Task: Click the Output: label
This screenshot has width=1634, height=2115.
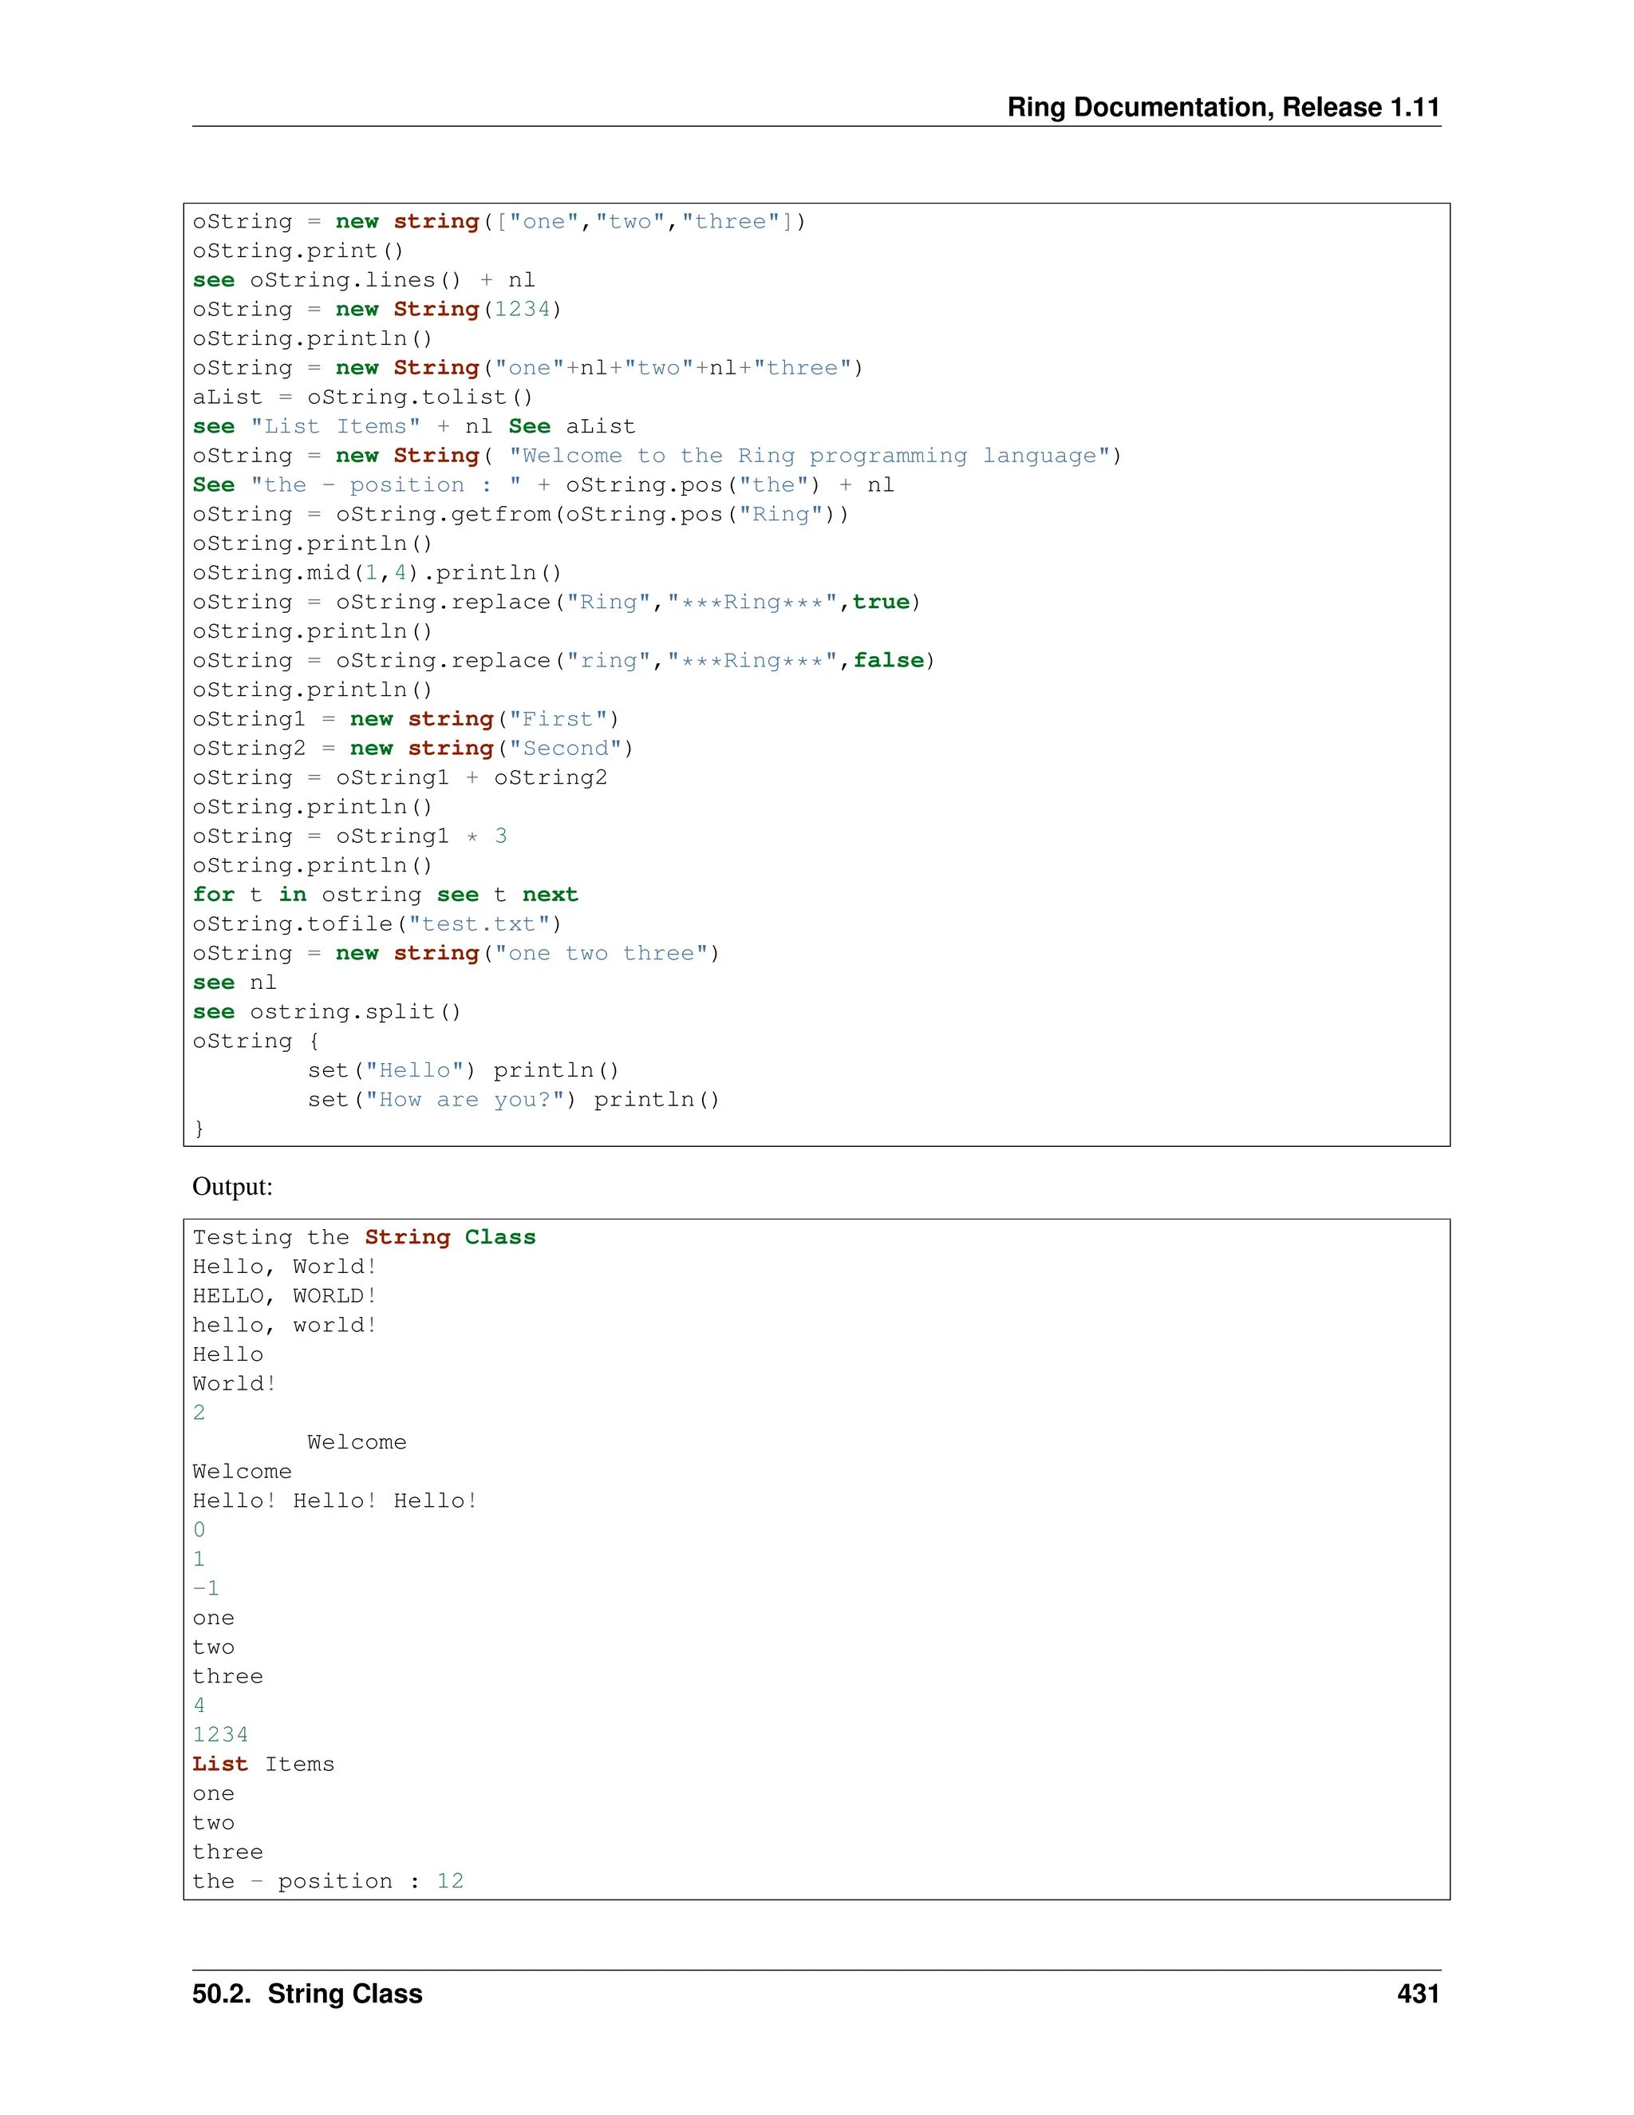Action: (232, 1186)
